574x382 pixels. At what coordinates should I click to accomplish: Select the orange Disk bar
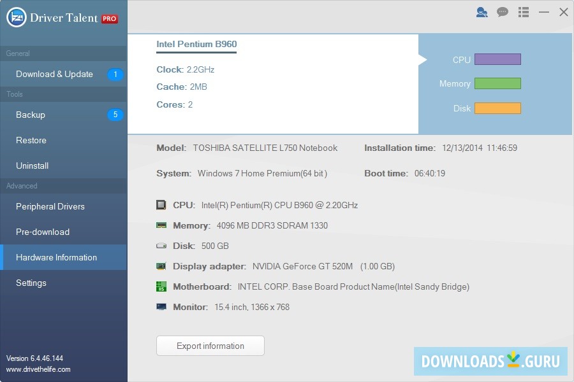497,108
